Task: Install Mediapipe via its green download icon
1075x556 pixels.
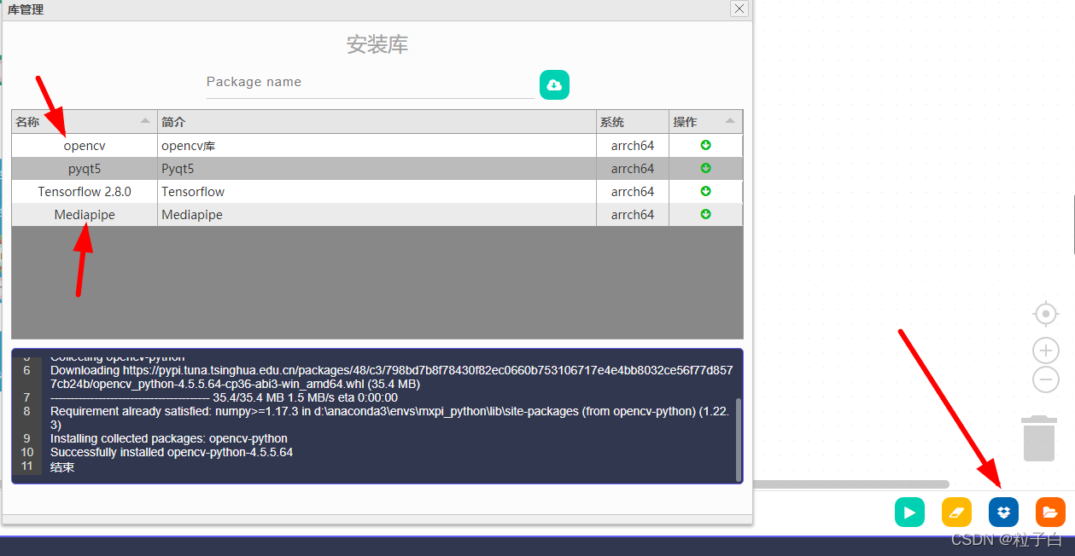Action: point(705,214)
